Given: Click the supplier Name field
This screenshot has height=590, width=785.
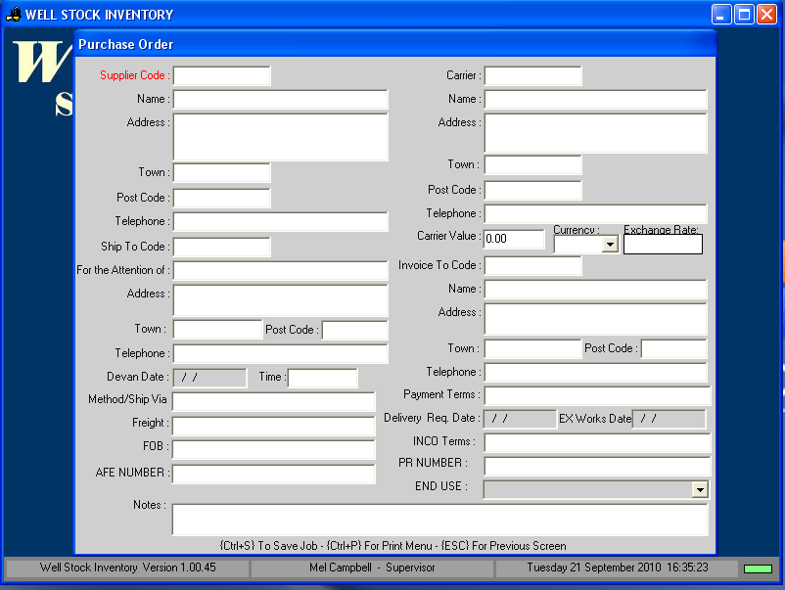Looking at the screenshot, I should [280, 100].
